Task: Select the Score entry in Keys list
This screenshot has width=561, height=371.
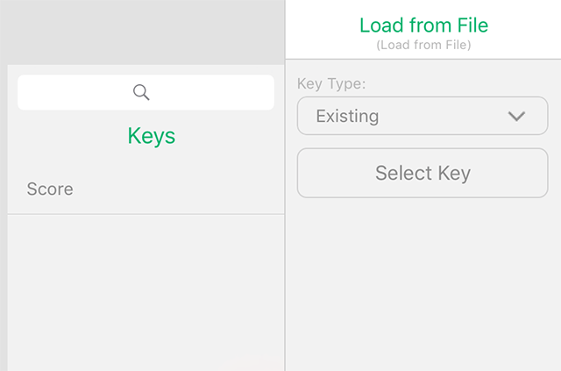Action: [146, 189]
